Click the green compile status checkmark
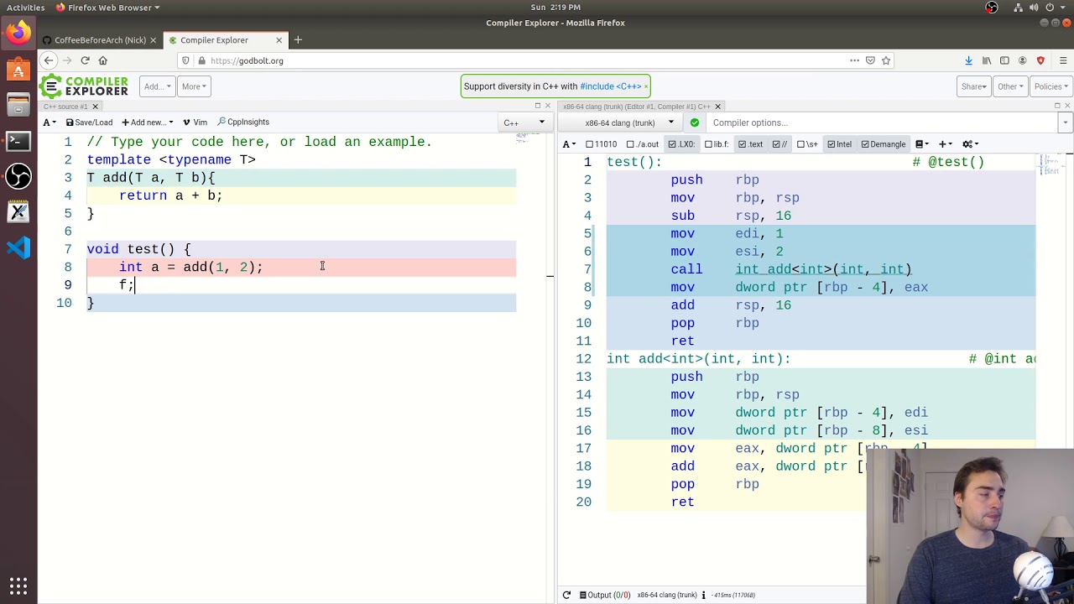This screenshot has height=604, width=1074. (695, 122)
